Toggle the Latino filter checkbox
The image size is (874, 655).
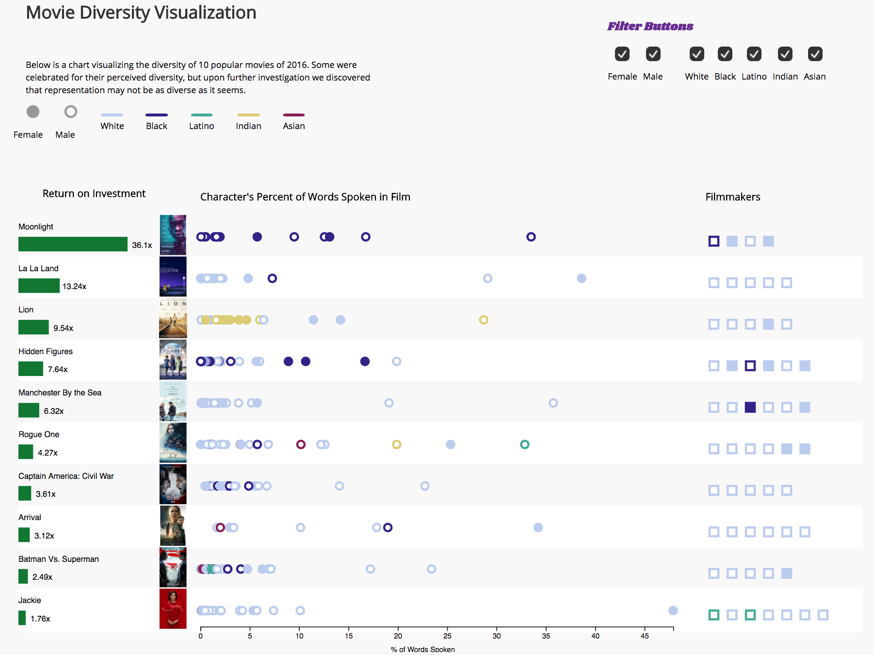pyautogui.click(x=754, y=54)
